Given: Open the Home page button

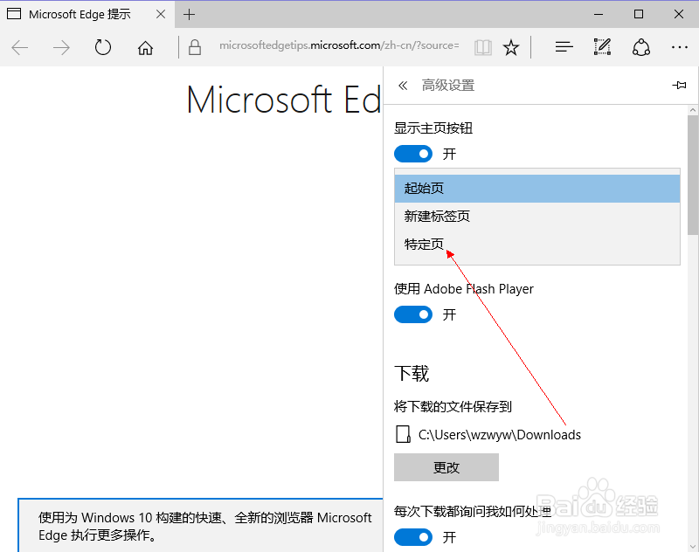Looking at the screenshot, I should (x=145, y=47).
